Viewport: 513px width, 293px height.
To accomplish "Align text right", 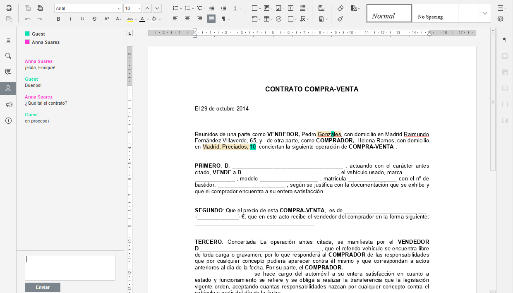I will pos(199,19).
